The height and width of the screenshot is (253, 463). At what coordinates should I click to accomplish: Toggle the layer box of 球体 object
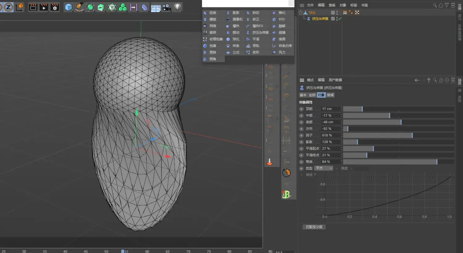(x=333, y=13)
